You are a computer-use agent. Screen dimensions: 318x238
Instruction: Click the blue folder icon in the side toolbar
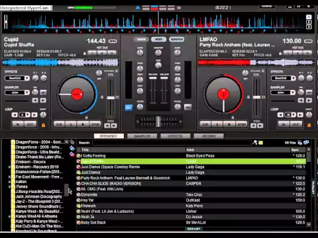[72, 148]
